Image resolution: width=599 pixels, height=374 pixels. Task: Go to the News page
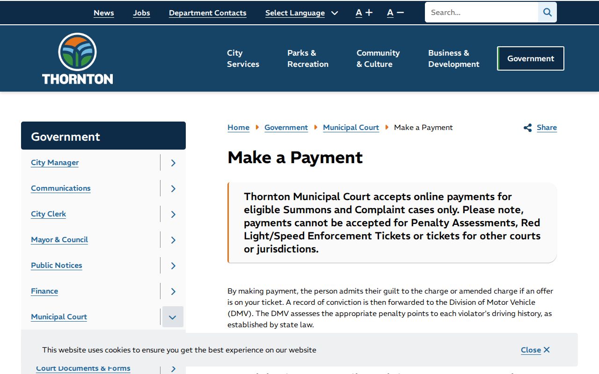pyautogui.click(x=104, y=13)
